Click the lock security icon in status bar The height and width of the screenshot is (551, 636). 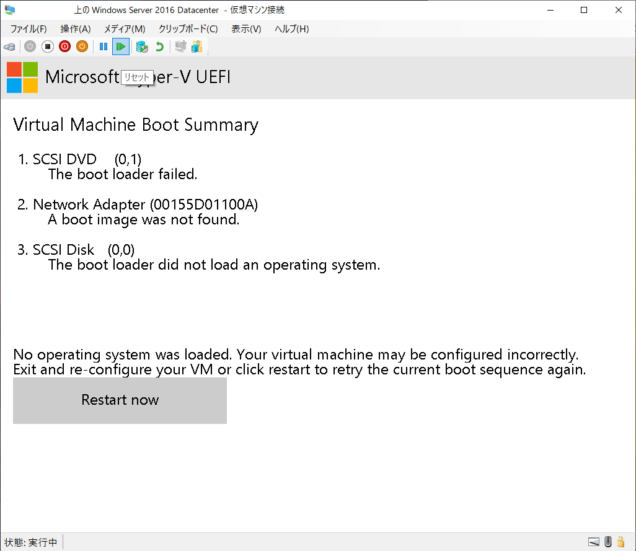(621, 542)
